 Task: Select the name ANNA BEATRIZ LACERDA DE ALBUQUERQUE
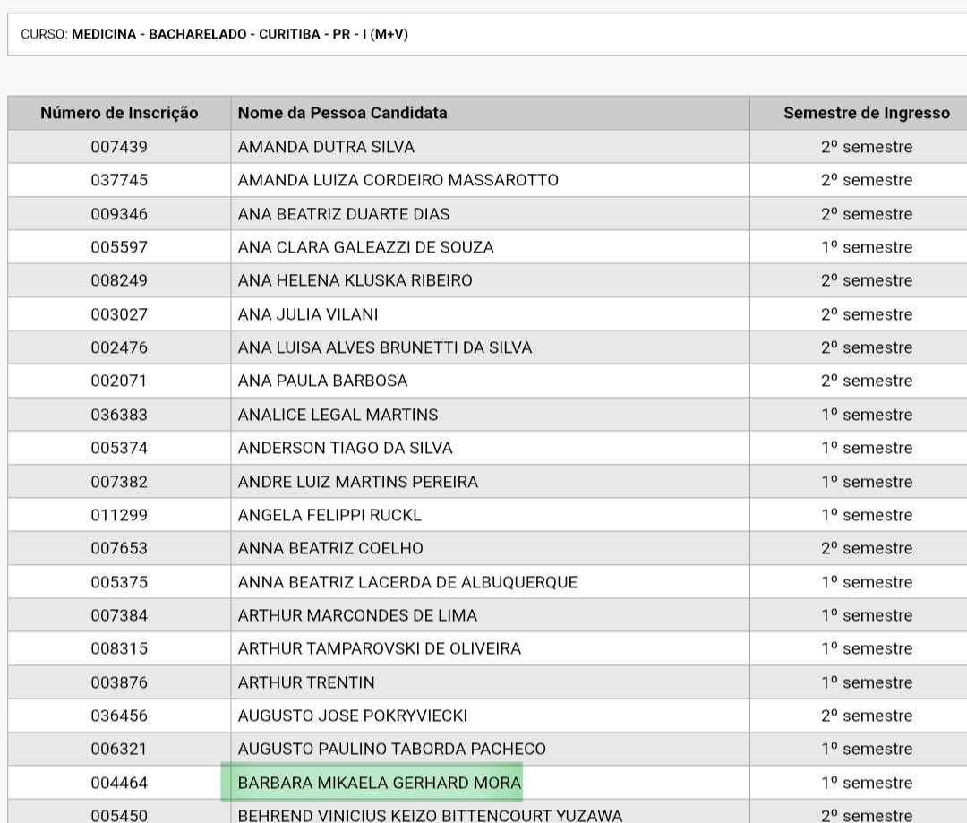407,582
